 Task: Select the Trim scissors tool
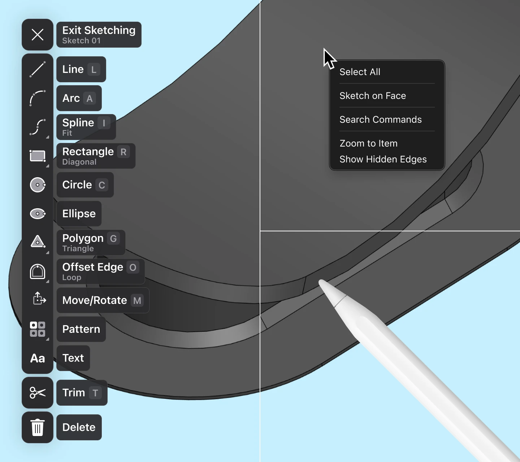point(38,393)
